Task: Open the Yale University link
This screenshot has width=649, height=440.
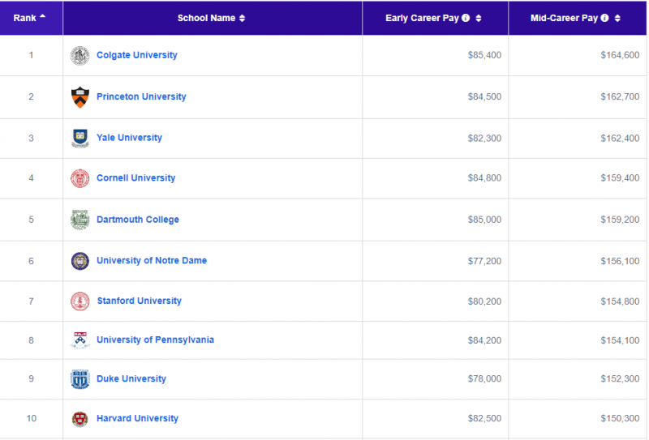Action: [x=129, y=138]
